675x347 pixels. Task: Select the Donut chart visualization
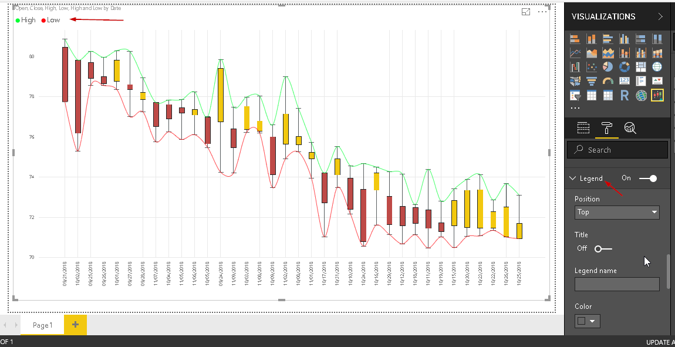point(624,66)
